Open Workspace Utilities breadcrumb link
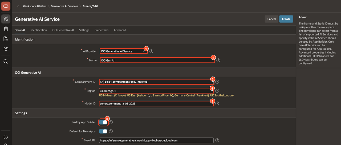This screenshot has width=341, height=145. click(x=35, y=6)
